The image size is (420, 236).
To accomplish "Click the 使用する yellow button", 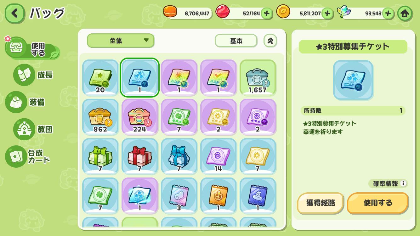I will click(378, 203).
